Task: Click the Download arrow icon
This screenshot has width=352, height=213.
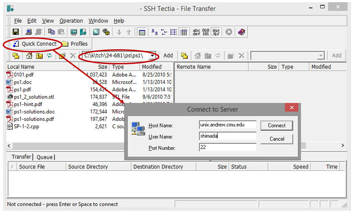Action: [119, 32]
